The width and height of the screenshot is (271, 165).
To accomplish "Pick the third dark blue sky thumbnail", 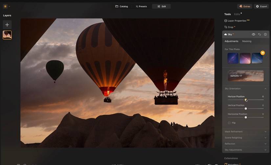I will click(257, 58).
